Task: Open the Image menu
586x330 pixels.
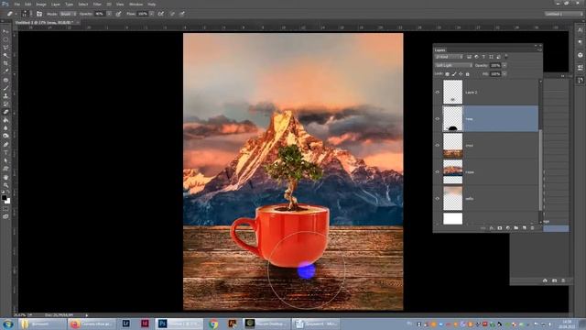Action: point(41,4)
